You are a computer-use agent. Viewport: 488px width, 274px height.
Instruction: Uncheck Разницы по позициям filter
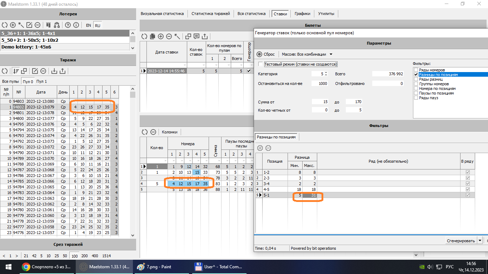click(x=416, y=75)
